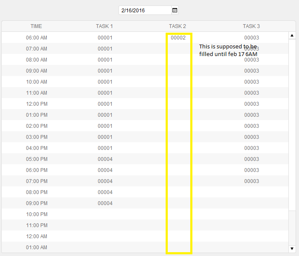This screenshot has height=256, width=299.
Task: Select the TASK 3 column header
Action: (x=251, y=26)
